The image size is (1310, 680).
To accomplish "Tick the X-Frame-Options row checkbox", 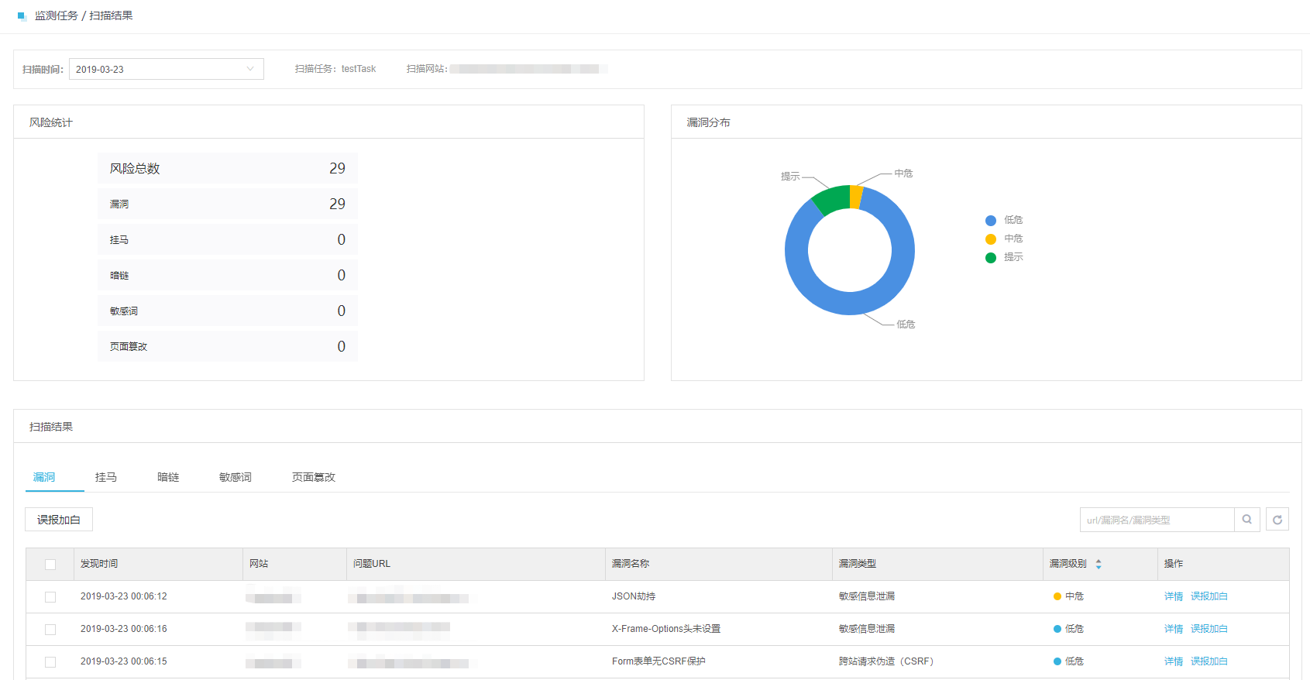I will point(50,630).
